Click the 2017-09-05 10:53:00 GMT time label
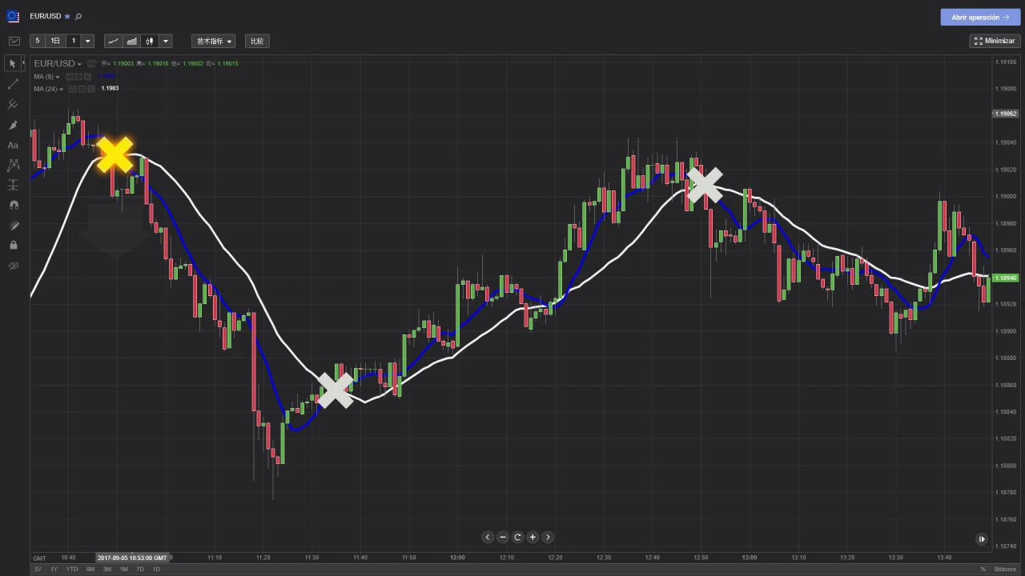The width and height of the screenshot is (1025, 576). (132, 558)
